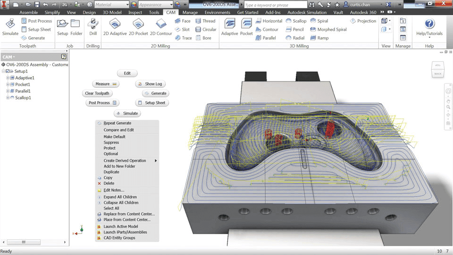
Task: Choose the Bore milling operation
Action: coord(203,38)
